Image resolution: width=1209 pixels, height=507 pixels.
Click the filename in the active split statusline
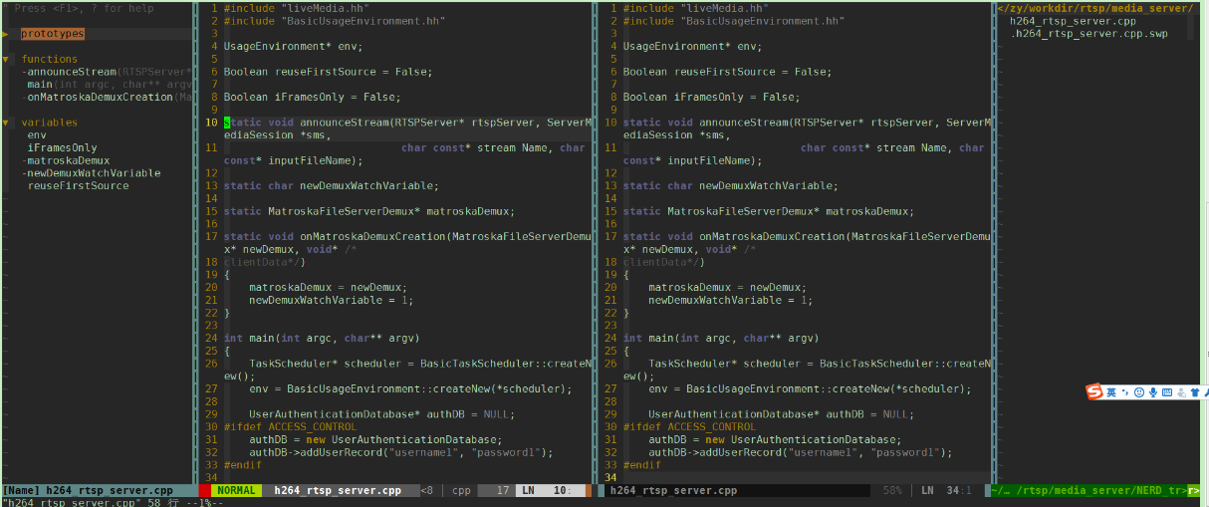[x=338, y=491]
